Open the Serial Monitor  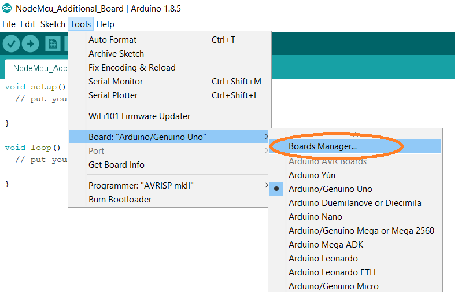click(116, 82)
